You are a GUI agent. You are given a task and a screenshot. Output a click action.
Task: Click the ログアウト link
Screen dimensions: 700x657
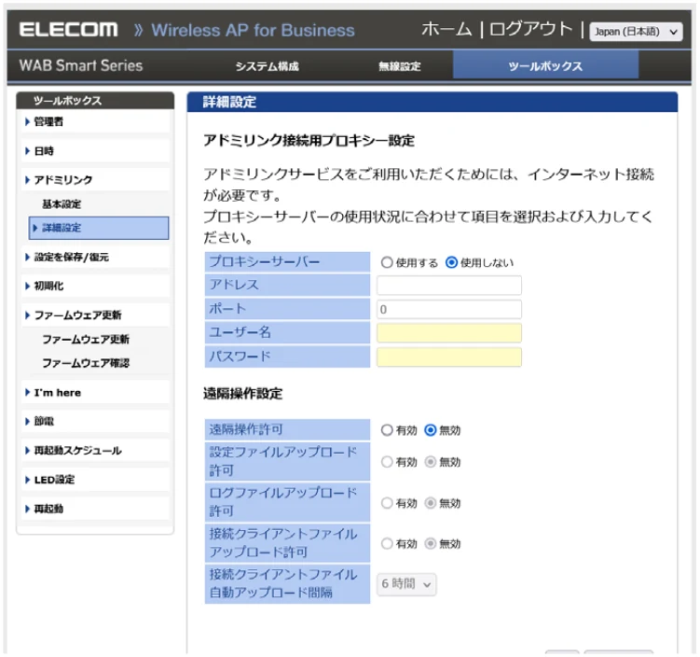(x=530, y=30)
